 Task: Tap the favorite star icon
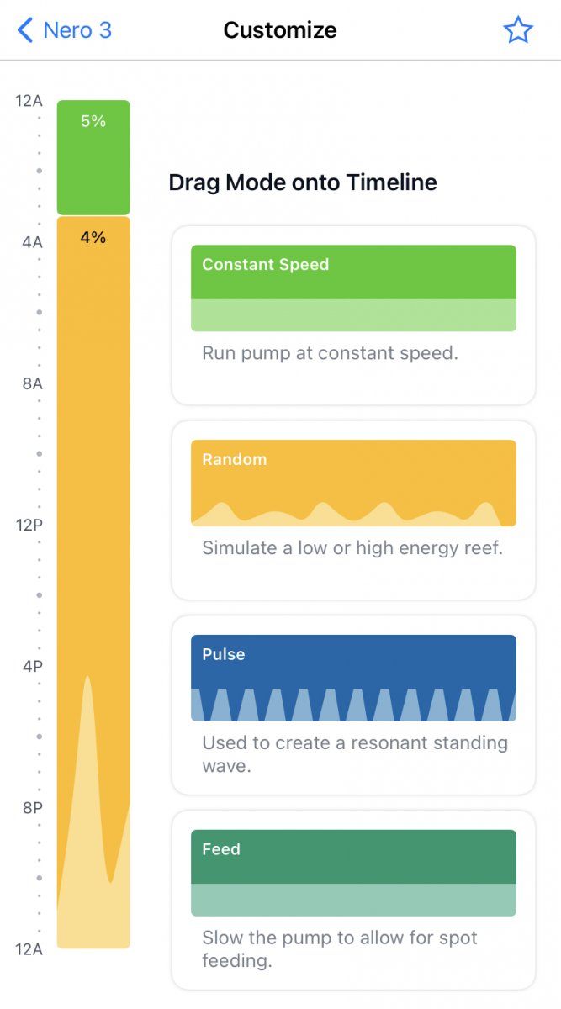(518, 31)
